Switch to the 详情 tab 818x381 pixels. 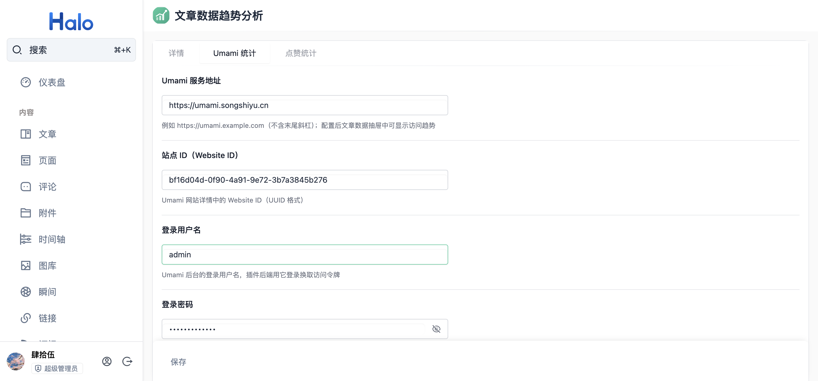coord(176,53)
